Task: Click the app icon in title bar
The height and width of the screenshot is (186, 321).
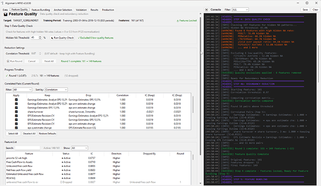Action: point(2,3)
